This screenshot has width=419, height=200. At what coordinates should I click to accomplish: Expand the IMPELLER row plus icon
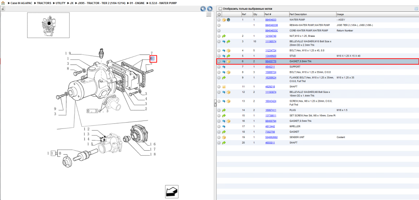coord(219,126)
